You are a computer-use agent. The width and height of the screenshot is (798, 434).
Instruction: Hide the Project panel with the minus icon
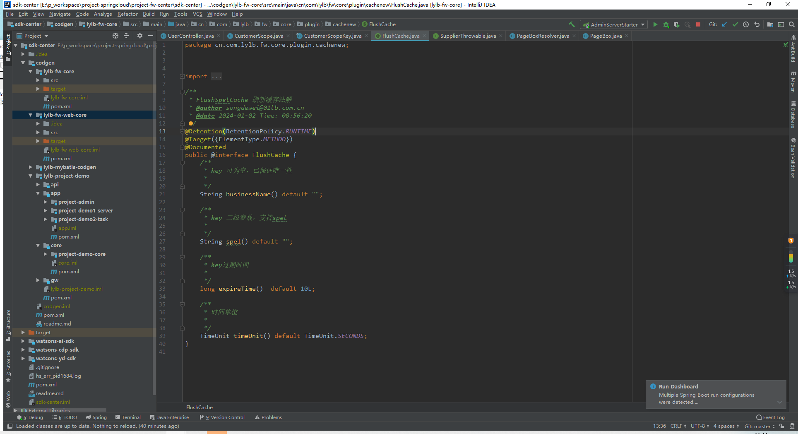pyautogui.click(x=151, y=36)
